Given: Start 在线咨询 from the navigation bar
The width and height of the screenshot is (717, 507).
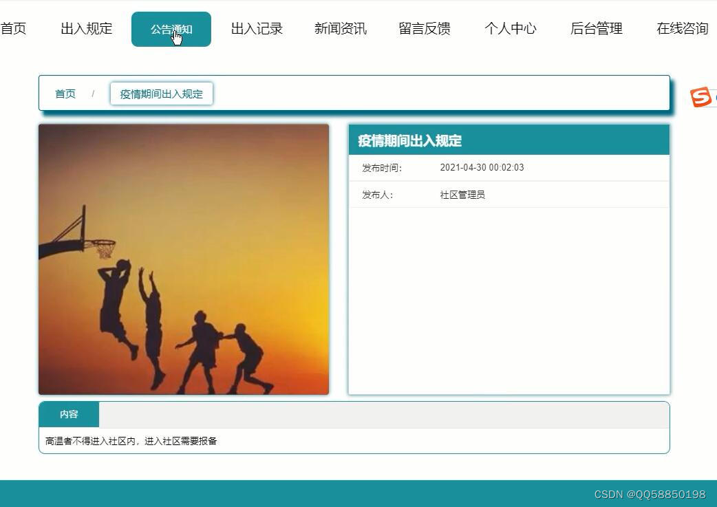Looking at the screenshot, I should (682, 28).
